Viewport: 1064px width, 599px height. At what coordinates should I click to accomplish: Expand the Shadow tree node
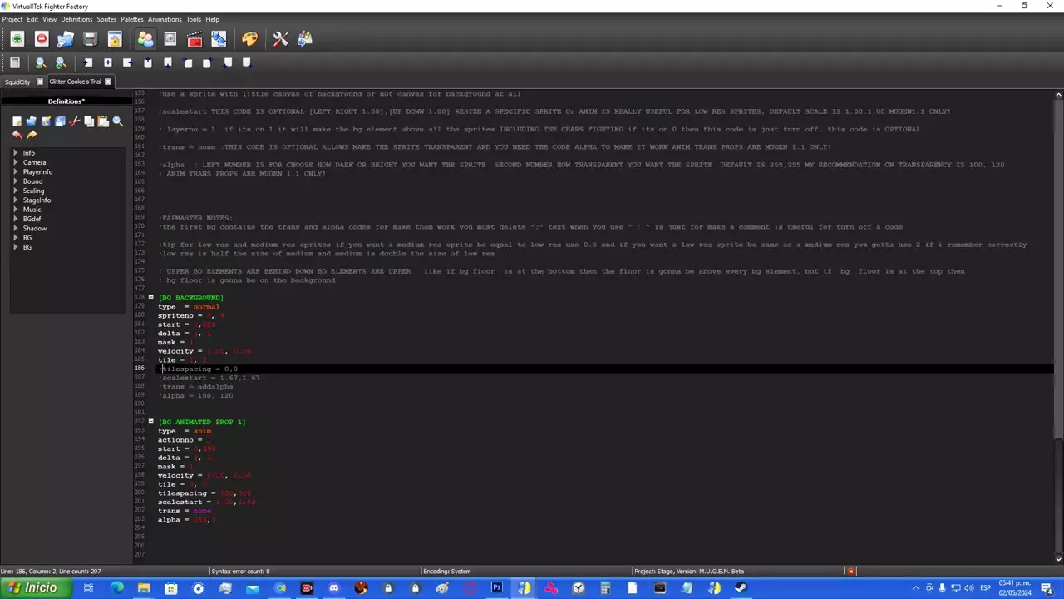[x=16, y=228]
